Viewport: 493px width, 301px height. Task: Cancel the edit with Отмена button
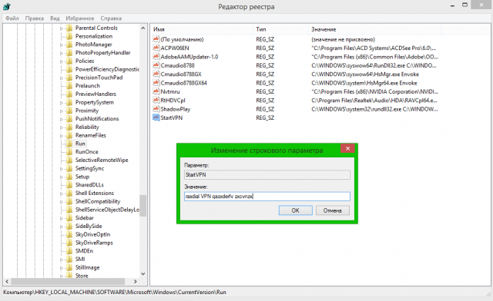point(332,210)
